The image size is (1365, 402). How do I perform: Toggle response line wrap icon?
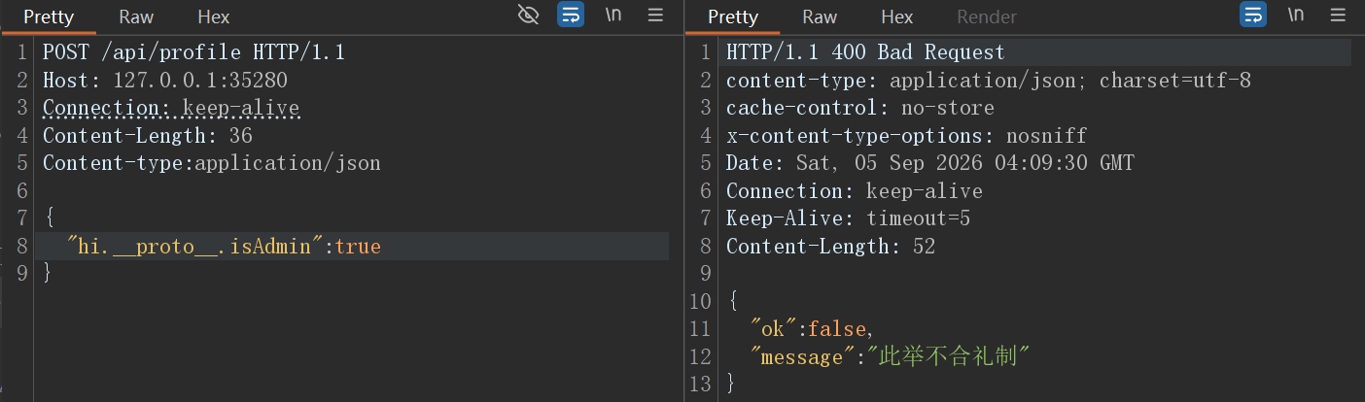point(1253,15)
